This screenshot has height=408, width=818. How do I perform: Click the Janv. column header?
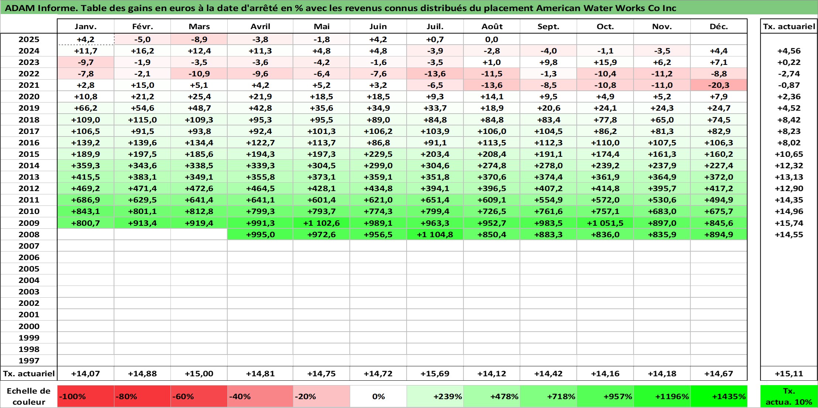tap(86, 27)
